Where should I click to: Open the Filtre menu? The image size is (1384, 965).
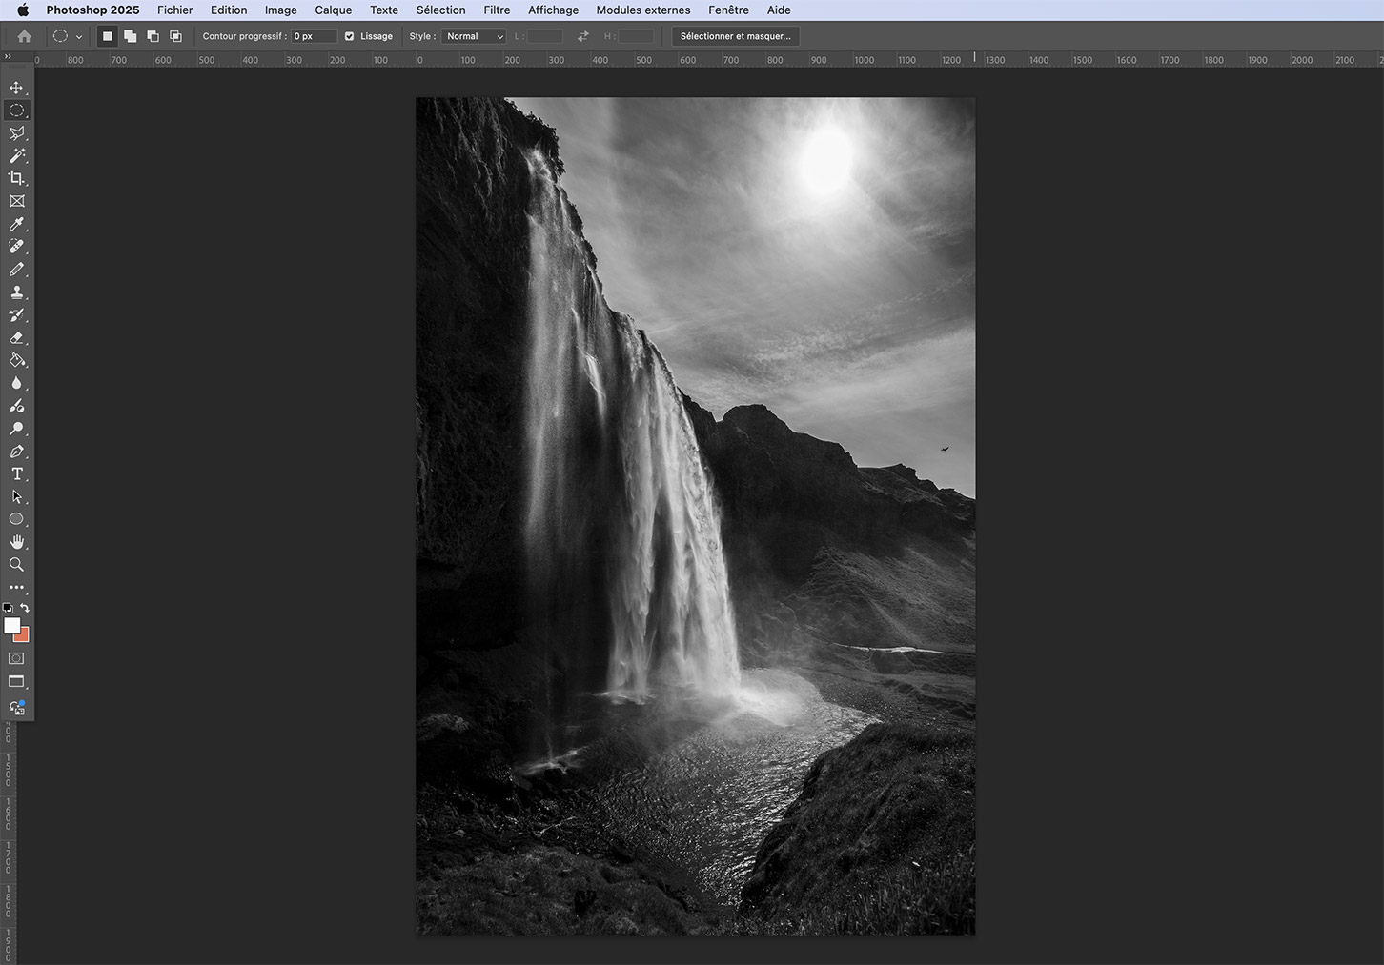[496, 10]
